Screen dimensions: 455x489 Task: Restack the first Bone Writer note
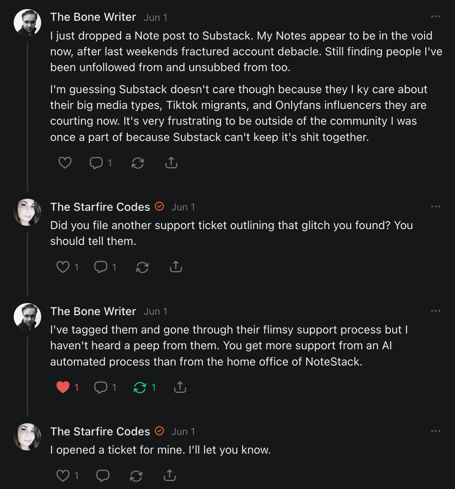coord(138,163)
